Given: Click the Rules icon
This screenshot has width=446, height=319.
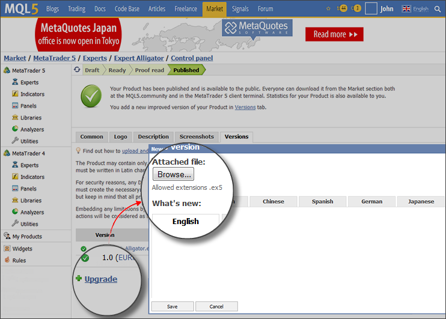Looking at the screenshot, I should 7,260.
